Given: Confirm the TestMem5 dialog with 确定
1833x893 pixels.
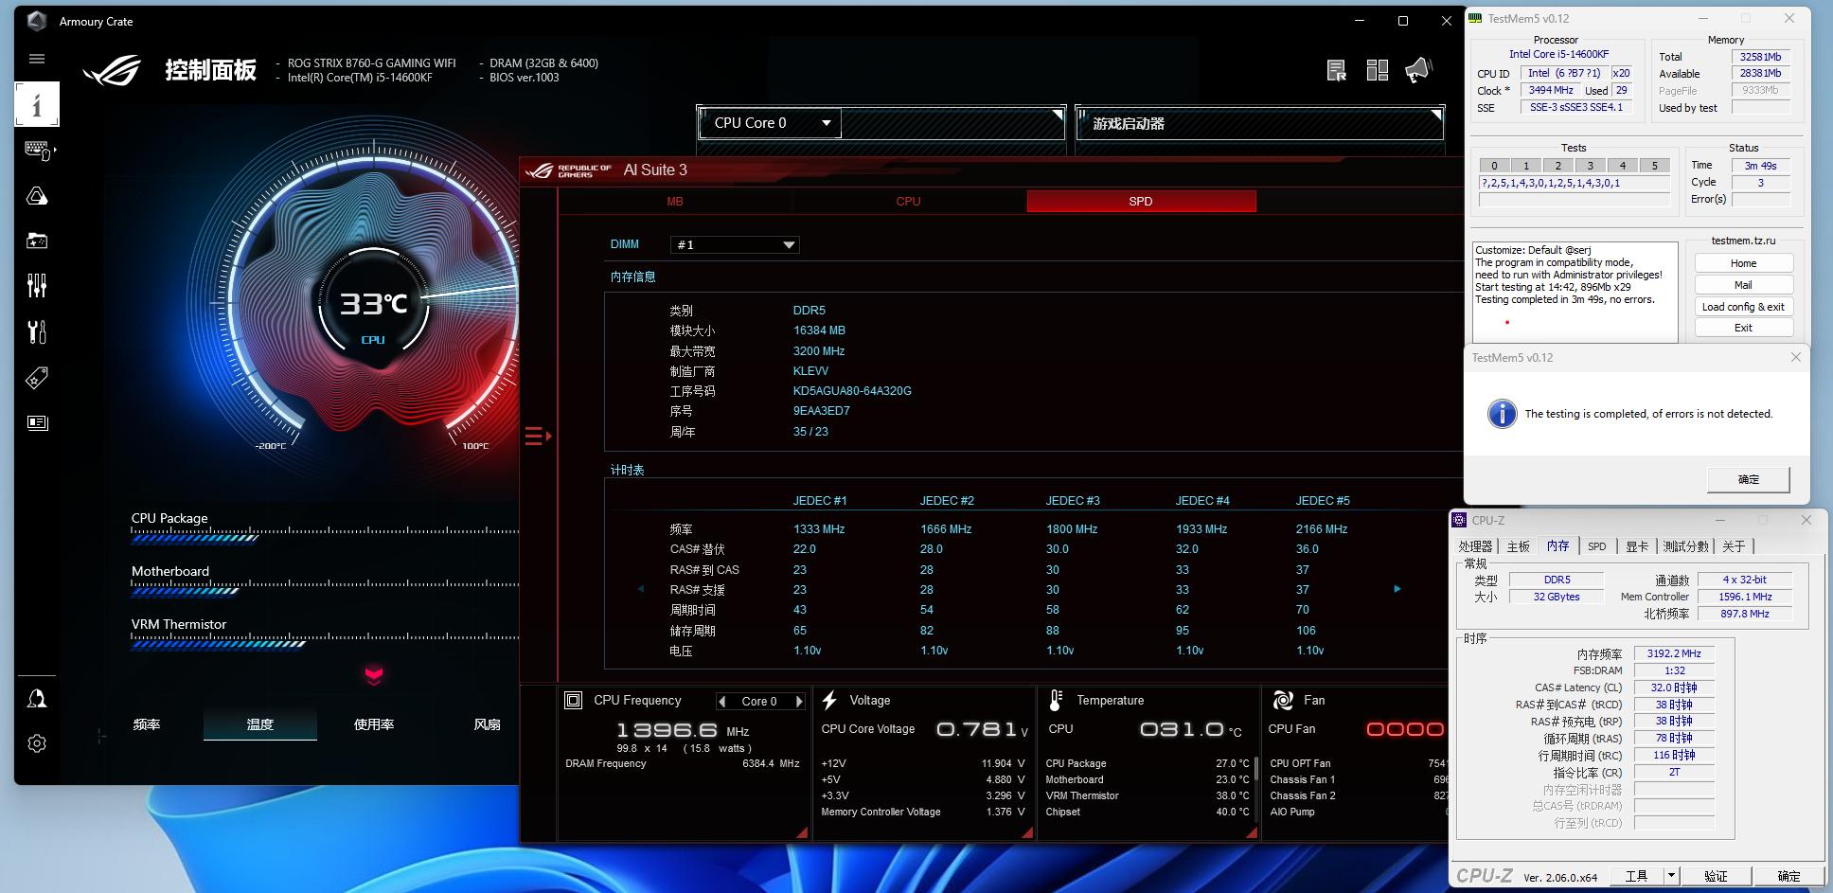Looking at the screenshot, I should [1749, 479].
